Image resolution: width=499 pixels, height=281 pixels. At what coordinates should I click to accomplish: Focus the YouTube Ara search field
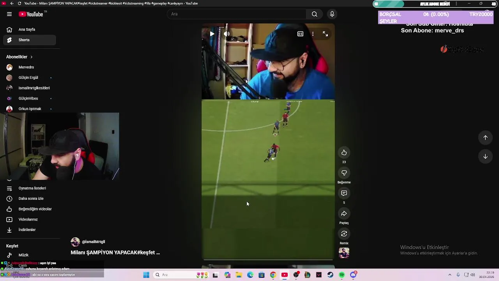(237, 14)
